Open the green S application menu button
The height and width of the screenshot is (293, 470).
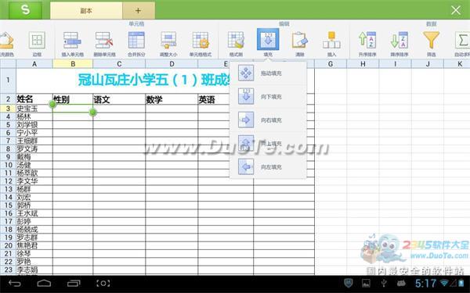click(26, 10)
